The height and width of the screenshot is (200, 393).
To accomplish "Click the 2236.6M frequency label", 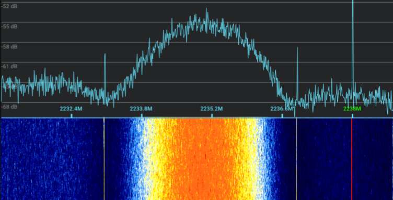I will [x=282, y=109].
